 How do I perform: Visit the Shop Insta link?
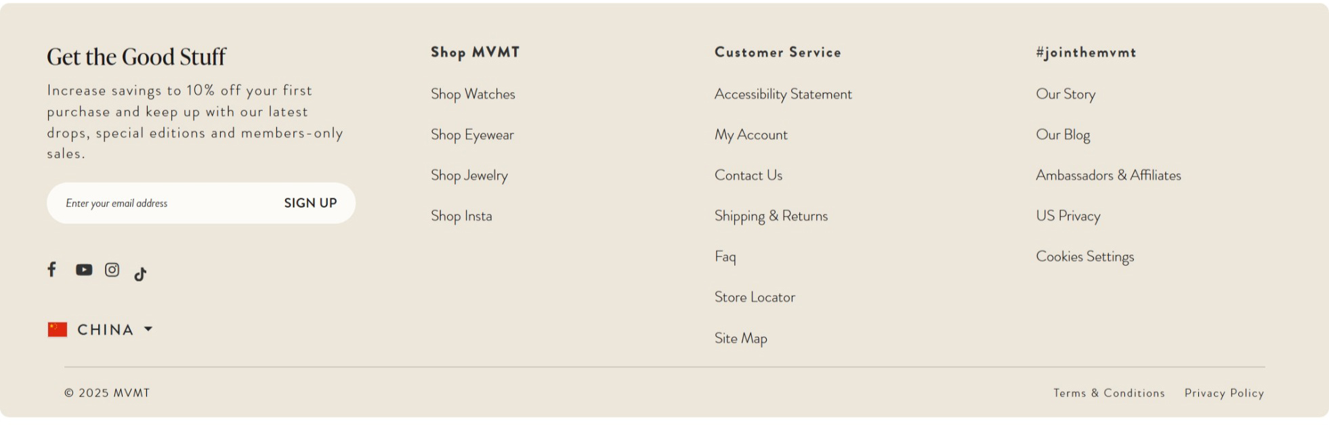461,216
